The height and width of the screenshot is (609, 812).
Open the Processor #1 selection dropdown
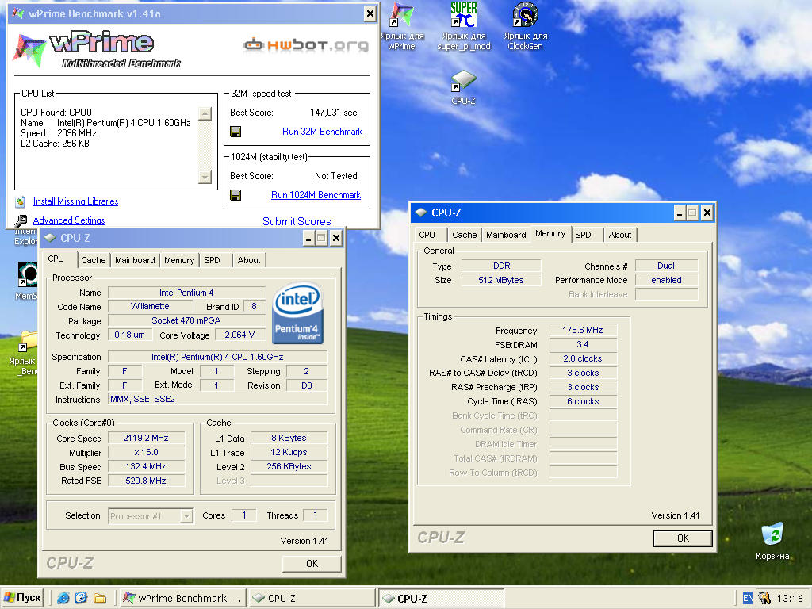tap(186, 516)
